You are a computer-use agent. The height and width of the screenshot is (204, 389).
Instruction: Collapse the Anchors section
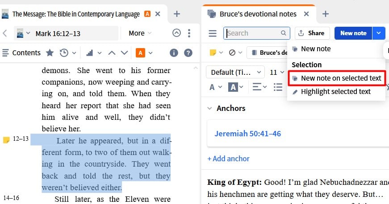(x=209, y=108)
